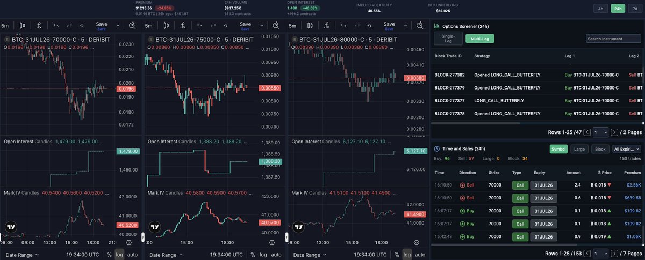Toggle percent scale on 80000-C chart
This screenshot has height=260, width=645.
(x=397, y=255)
